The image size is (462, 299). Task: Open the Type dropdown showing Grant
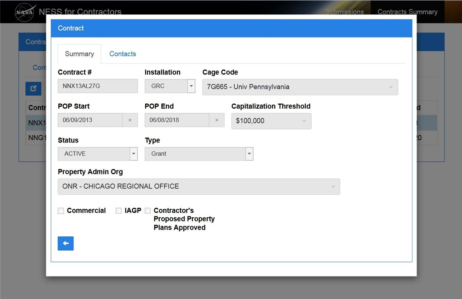249,154
